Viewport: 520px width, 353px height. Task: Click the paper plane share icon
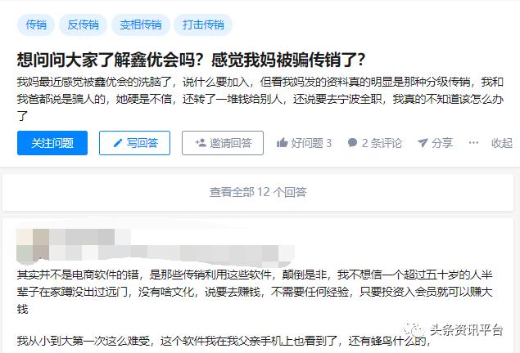pyautogui.click(x=423, y=143)
